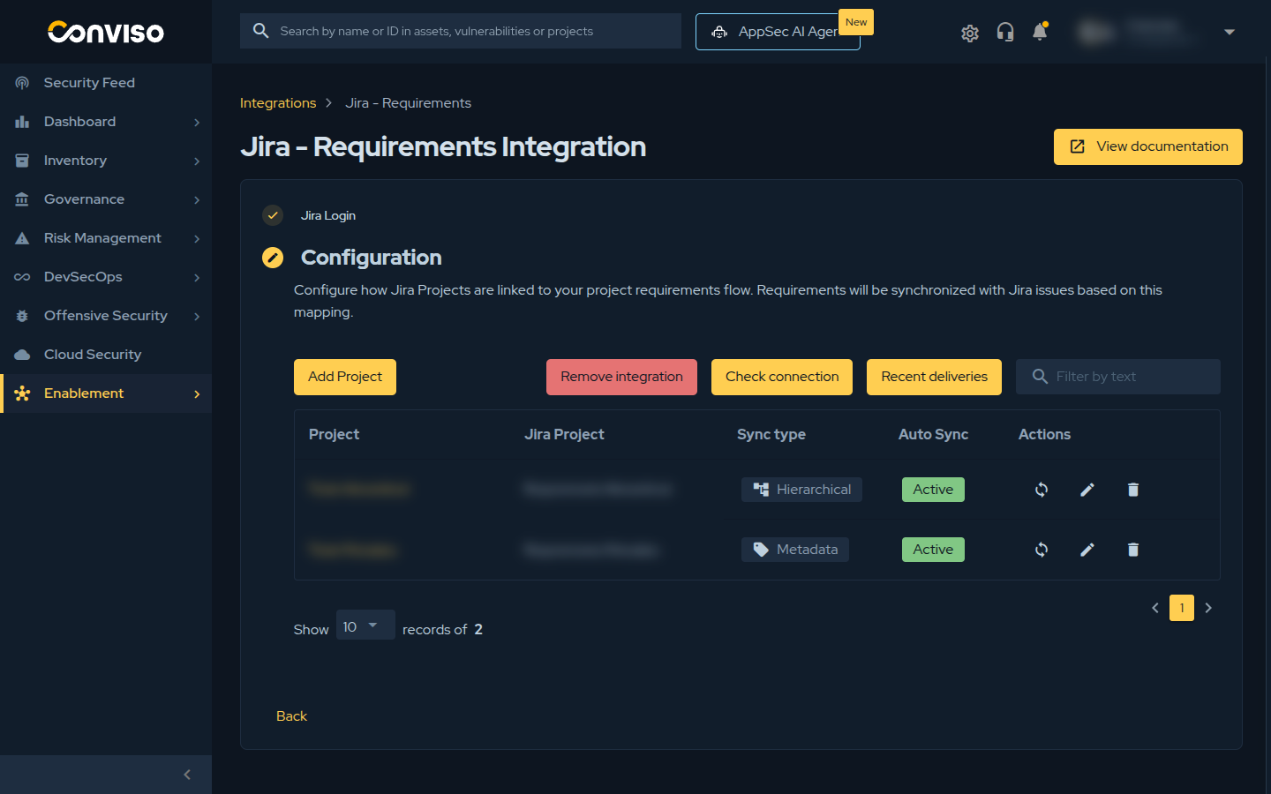Screen dimensions: 1271x794
Task: Click the Sync type column header
Action: click(x=771, y=434)
